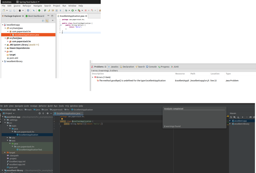This screenshot has width=256, height=173.
Task: Toggle Link with Editor in Package Explorer
Action: [47, 21]
